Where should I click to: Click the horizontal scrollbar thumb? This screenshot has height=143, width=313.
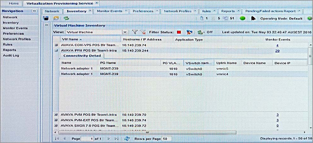pyautogui.click(x=147, y=132)
